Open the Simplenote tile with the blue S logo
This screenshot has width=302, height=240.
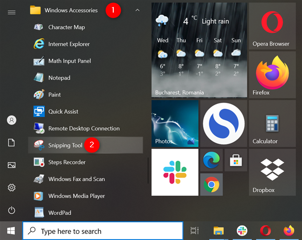coord(224,123)
